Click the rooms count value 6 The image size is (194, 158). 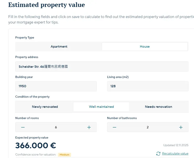click(56, 127)
